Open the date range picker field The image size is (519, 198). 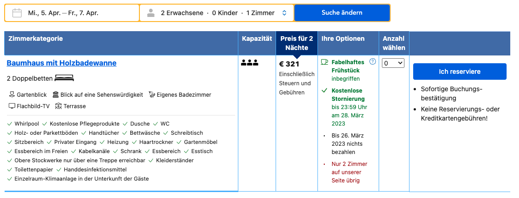(72, 13)
